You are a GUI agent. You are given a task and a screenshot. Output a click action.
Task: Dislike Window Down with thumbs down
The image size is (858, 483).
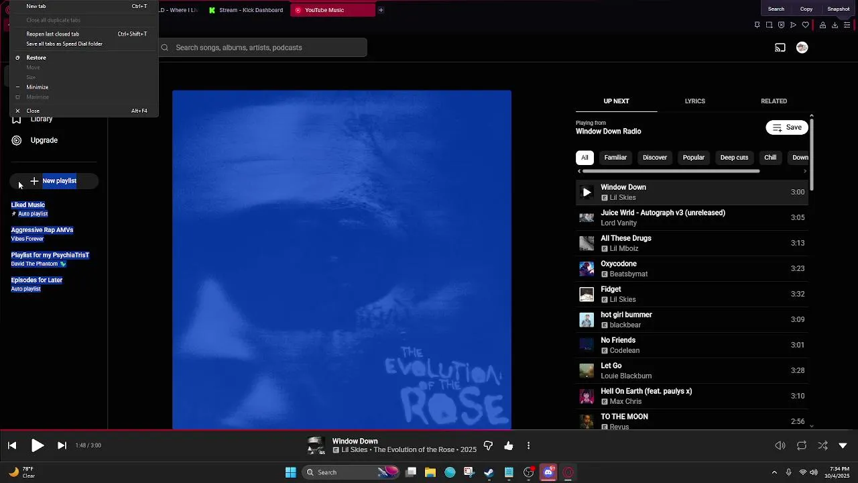488,445
